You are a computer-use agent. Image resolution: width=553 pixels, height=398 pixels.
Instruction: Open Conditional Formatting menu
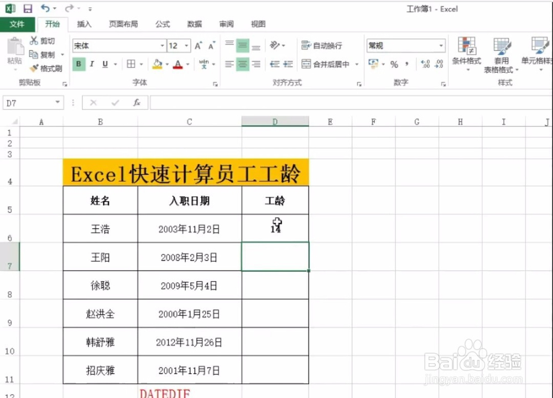click(467, 54)
